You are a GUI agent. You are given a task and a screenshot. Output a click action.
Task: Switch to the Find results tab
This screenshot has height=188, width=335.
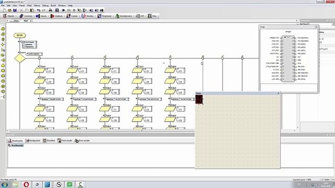tap(65, 140)
